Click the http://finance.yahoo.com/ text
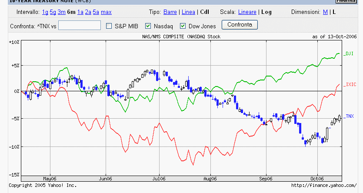 tap(324, 185)
